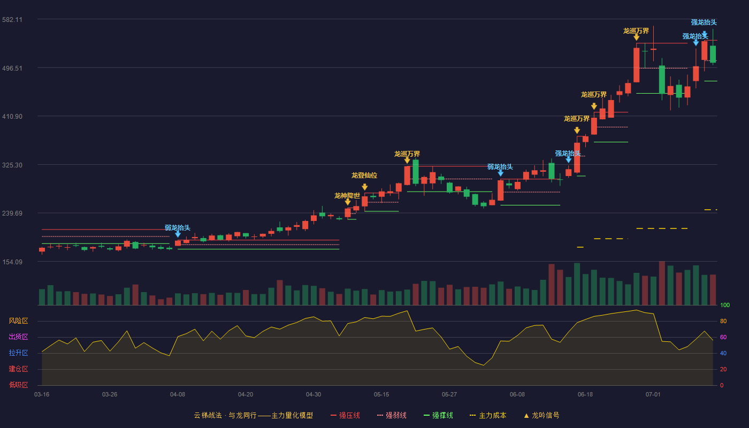Click the 05-15 date axis label

pyautogui.click(x=381, y=394)
